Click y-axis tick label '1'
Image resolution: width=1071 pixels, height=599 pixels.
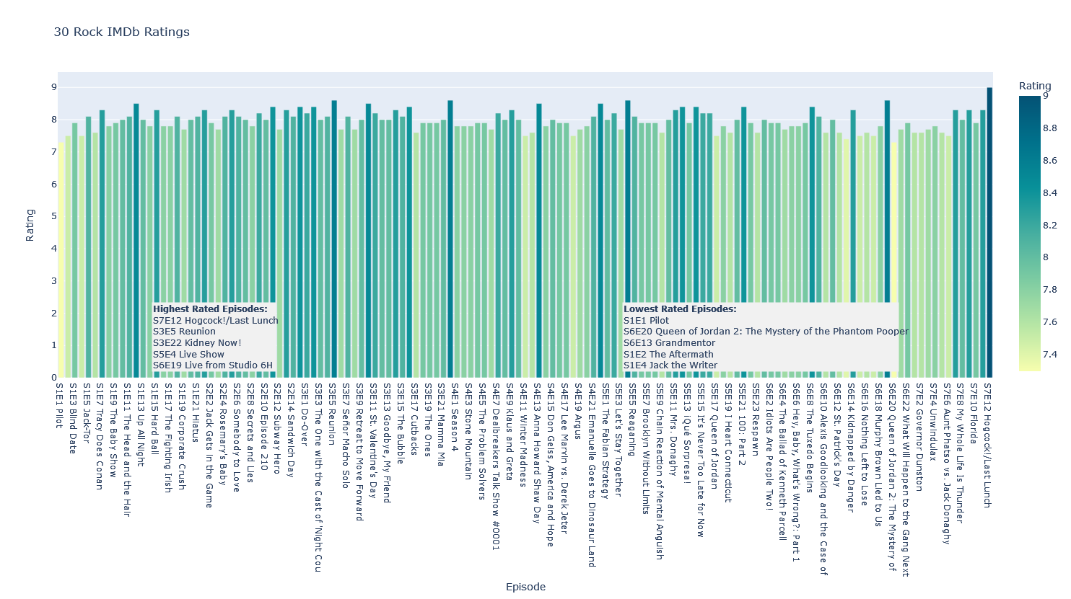(x=53, y=345)
